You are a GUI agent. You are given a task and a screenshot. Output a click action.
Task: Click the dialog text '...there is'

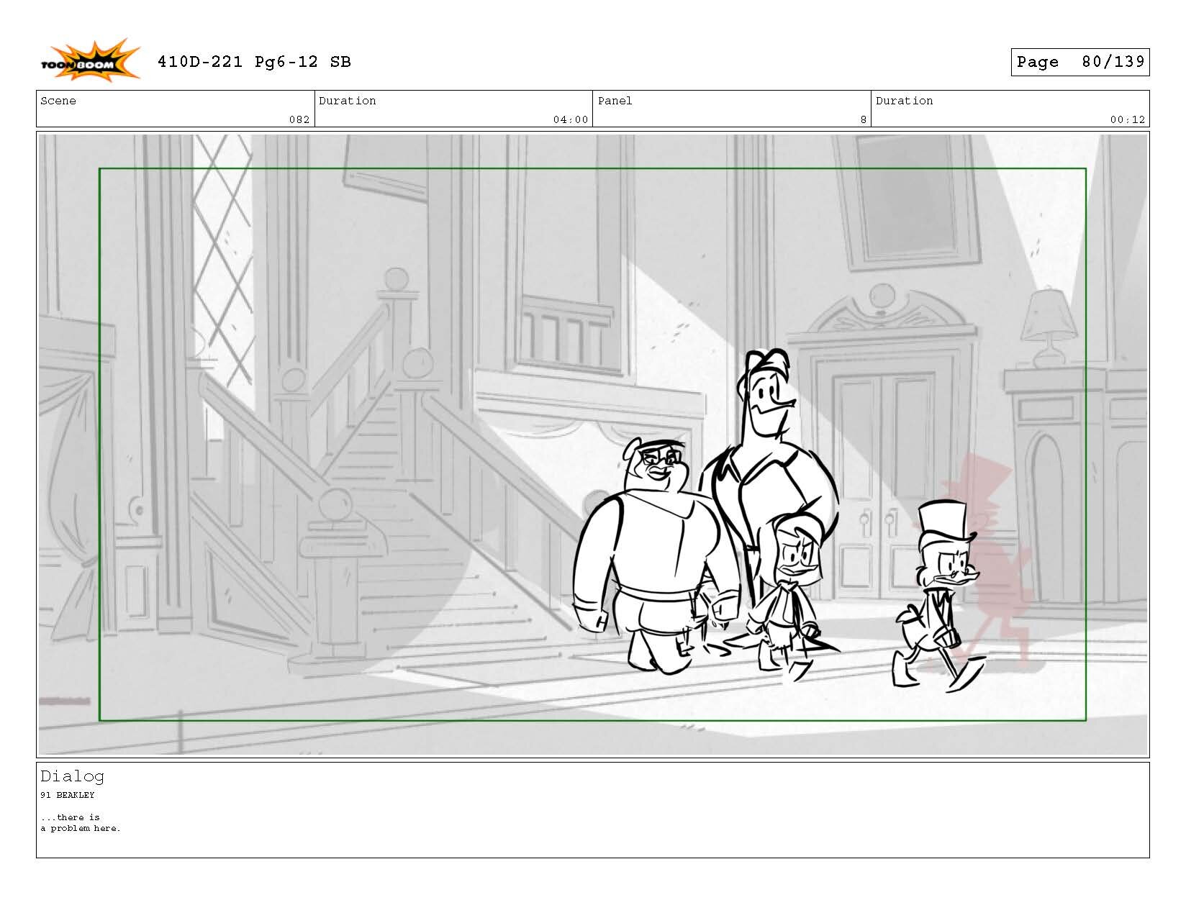[x=71, y=817]
